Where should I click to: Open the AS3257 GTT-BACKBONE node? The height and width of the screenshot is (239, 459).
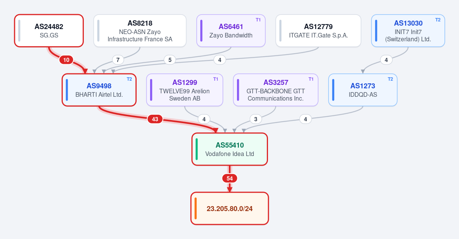coord(276,90)
